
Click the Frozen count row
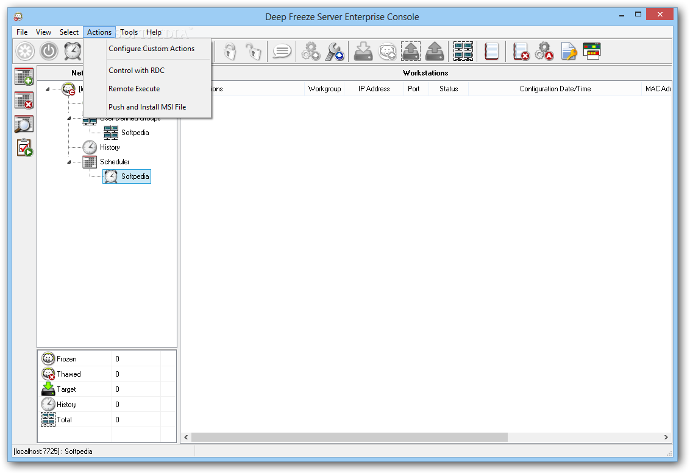click(107, 359)
